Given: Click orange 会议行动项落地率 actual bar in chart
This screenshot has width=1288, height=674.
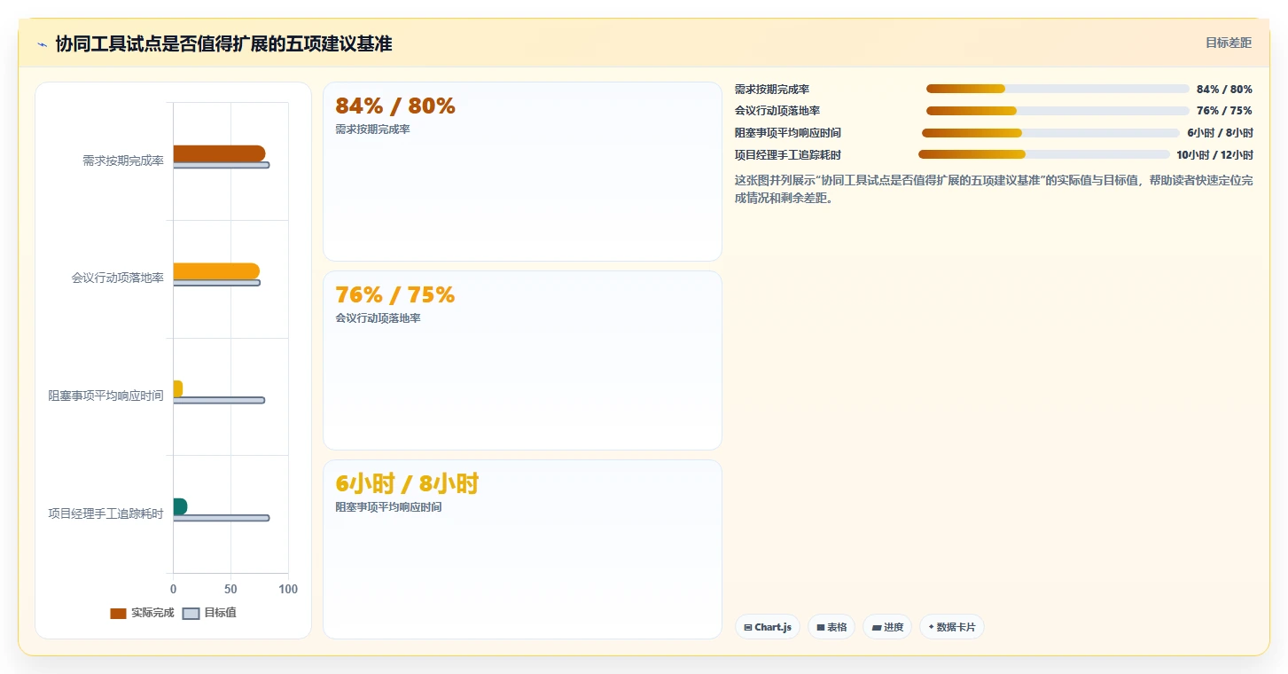Looking at the screenshot, I should click(x=216, y=271).
